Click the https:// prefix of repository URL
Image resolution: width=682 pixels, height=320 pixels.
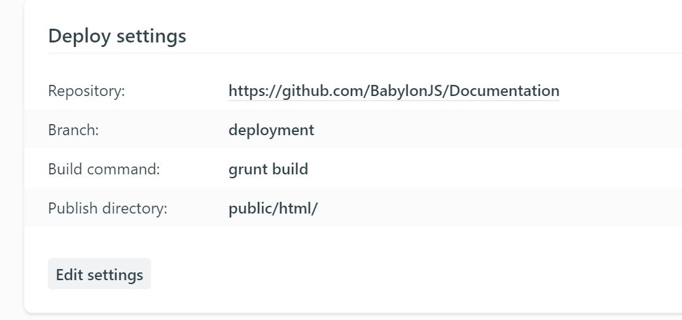tap(255, 91)
